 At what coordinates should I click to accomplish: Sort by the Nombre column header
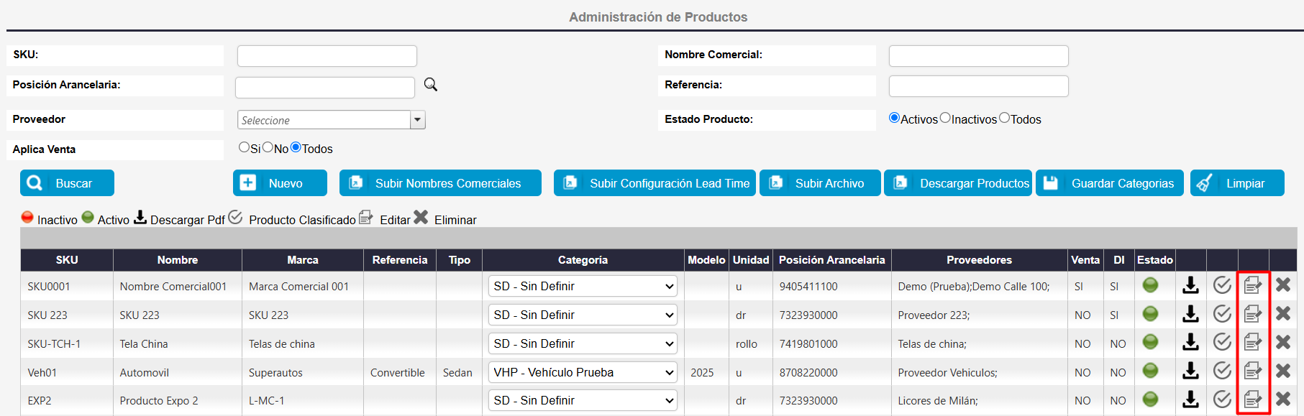click(177, 260)
